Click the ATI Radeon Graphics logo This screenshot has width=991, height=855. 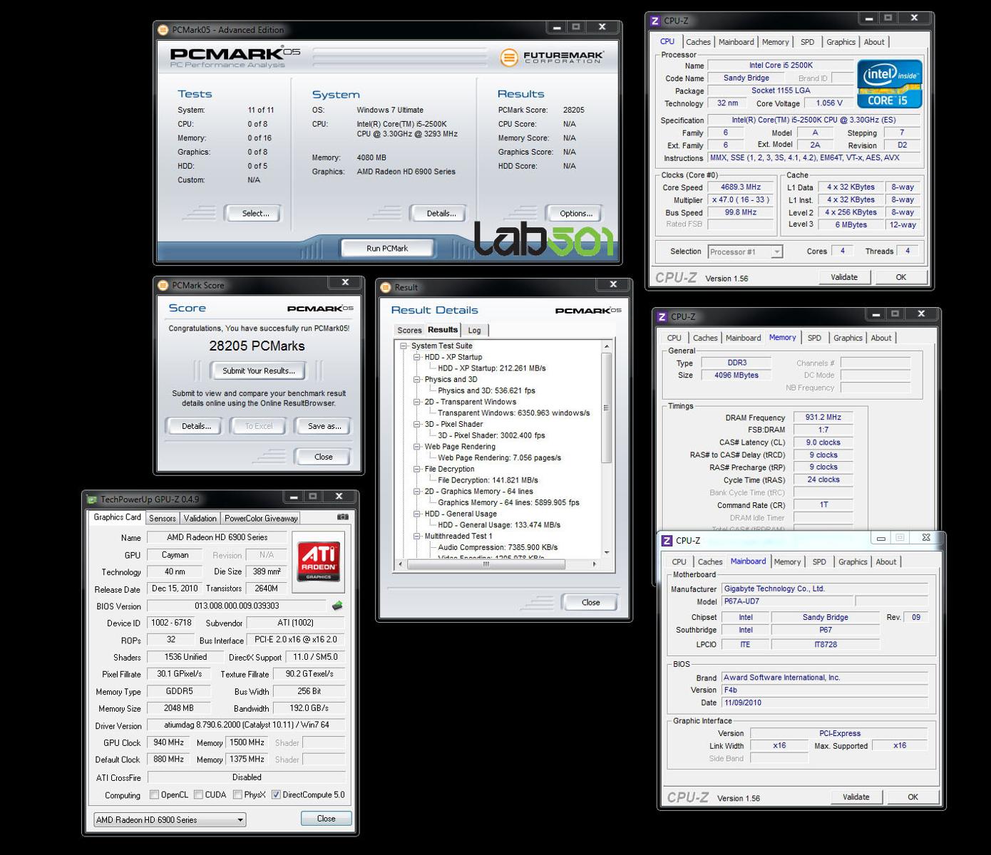click(x=319, y=561)
